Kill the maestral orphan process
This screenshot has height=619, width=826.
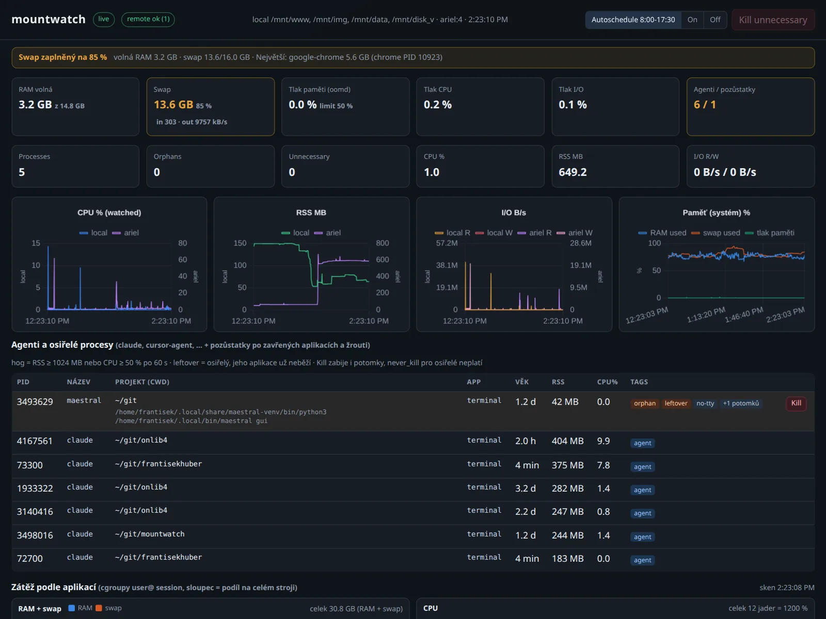pos(796,403)
